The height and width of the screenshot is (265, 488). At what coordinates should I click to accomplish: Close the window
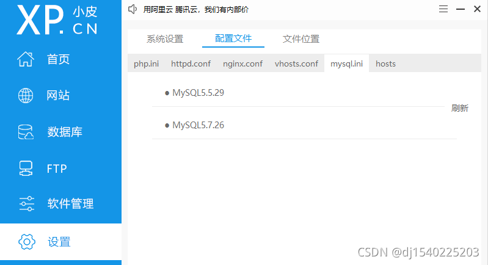pyautogui.click(x=477, y=9)
